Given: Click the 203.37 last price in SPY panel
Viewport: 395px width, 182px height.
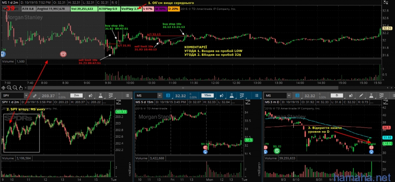Looking at the screenshot, I should coord(48,96).
